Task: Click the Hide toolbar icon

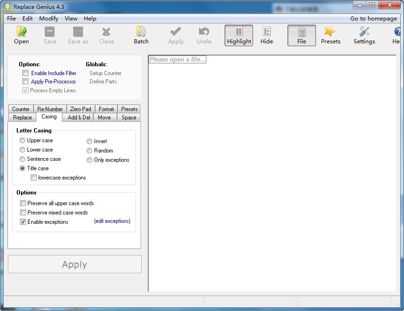Action: 267,35
